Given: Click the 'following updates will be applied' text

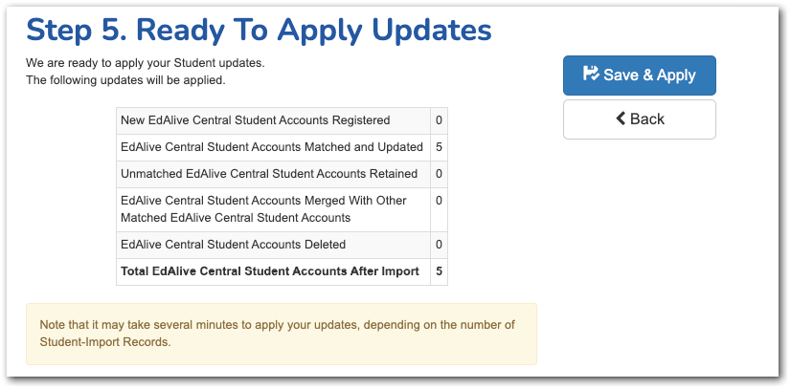Looking at the screenshot, I should 125,80.
